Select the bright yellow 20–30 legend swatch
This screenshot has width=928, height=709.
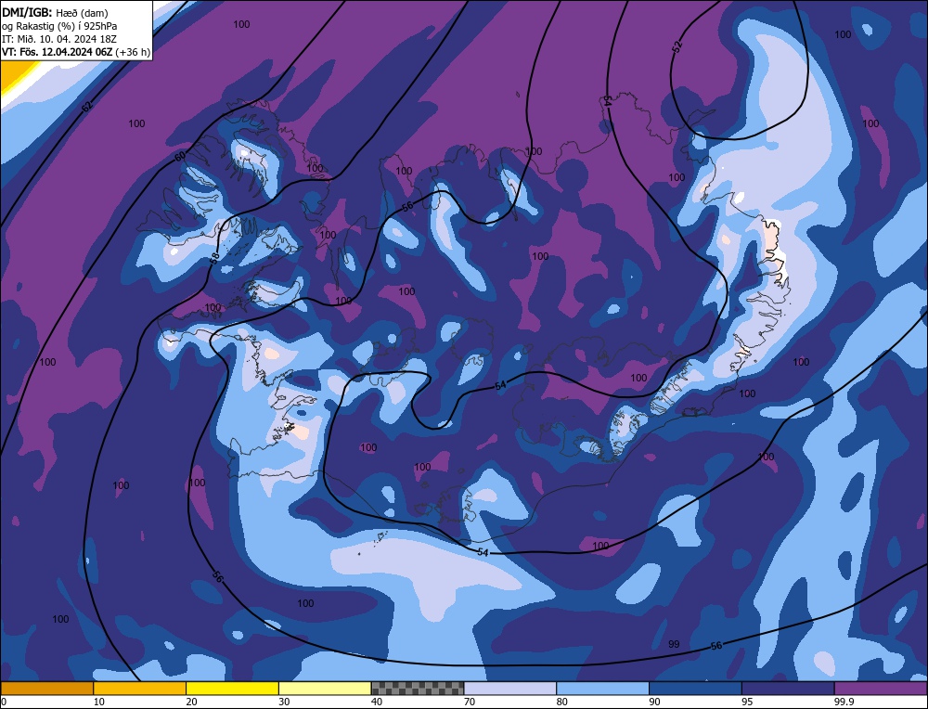click(x=232, y=689)
